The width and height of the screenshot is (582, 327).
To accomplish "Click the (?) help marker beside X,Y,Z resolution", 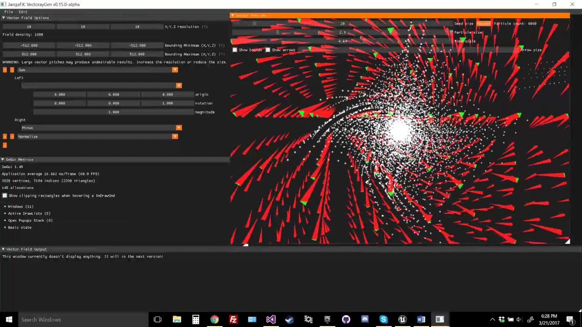I will coord(205,27).
